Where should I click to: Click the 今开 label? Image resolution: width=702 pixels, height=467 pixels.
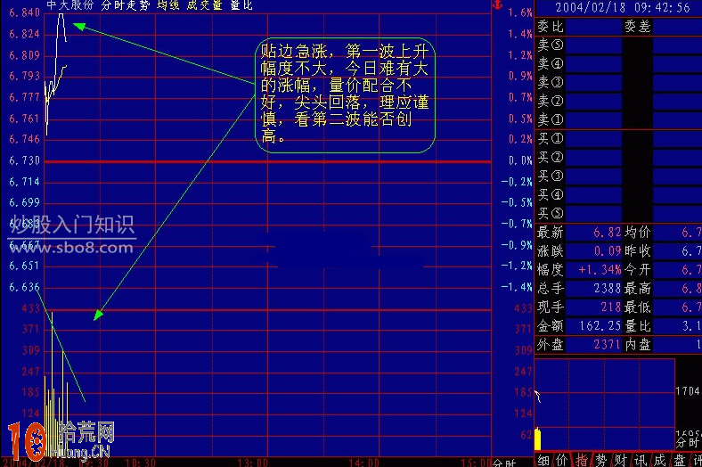click(638, 270)
